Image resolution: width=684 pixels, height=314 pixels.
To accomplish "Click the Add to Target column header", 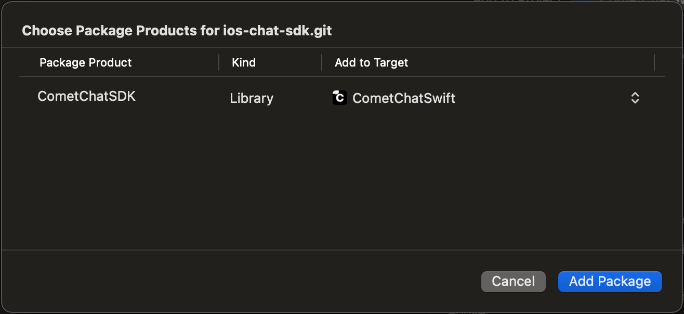I will click(371, 62).
